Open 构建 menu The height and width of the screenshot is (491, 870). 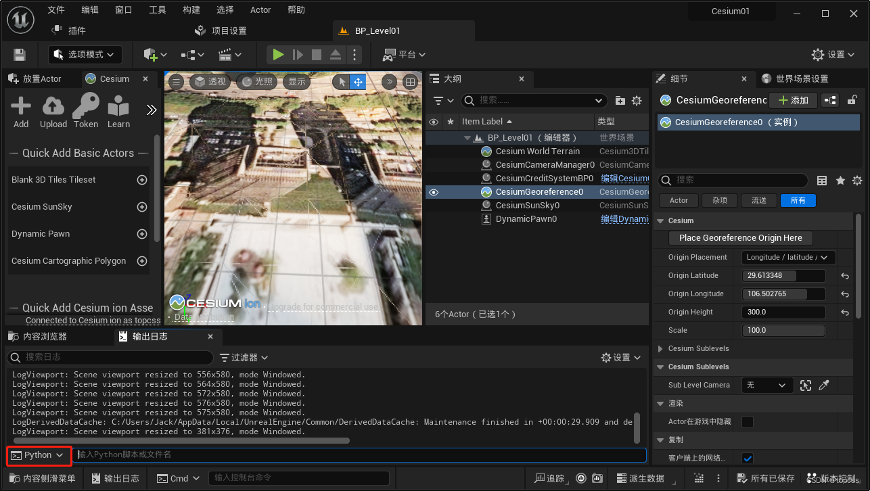coord(191,10)
